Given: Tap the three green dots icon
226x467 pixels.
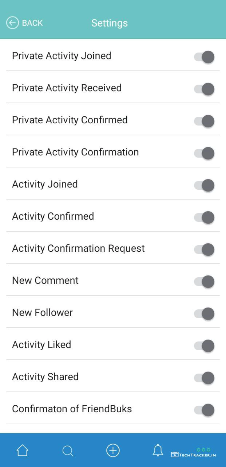Looking at the screenshot, I should tap(203, 450).
